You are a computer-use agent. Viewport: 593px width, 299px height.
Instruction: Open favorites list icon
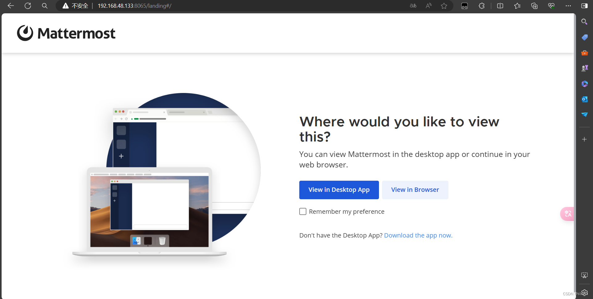(x=517, y=6)
